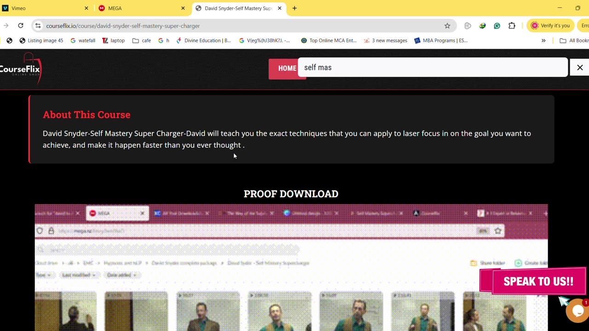
Task: Open the Listing image 45 bookmark
Action: pos(41,40)
